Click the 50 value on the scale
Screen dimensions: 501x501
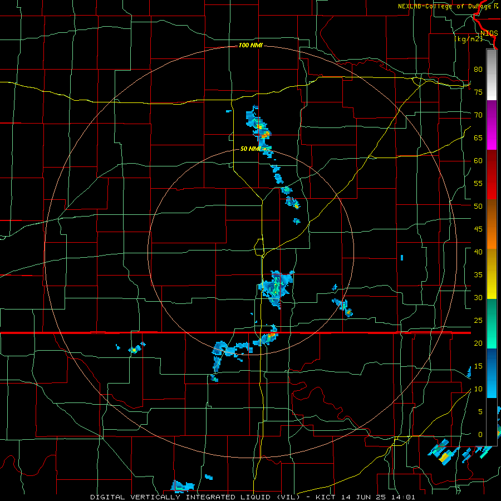click(478, 206)
